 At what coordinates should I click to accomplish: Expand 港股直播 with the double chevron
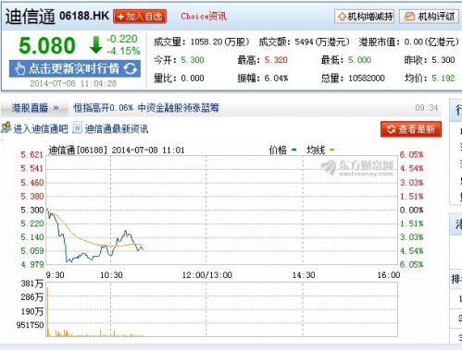[56, 108]
